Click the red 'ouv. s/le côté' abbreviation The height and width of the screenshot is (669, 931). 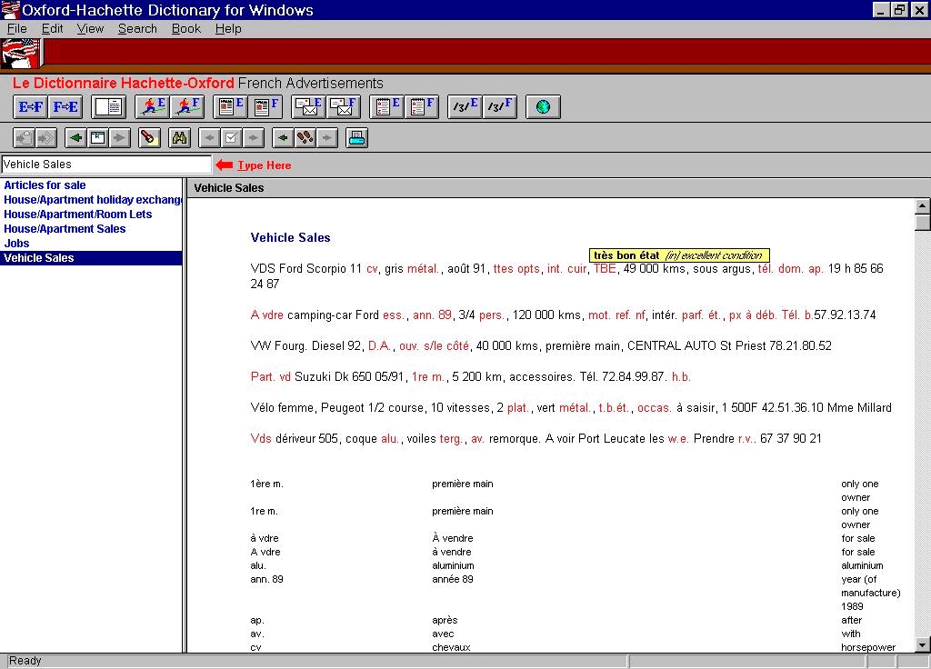point(434,346)
